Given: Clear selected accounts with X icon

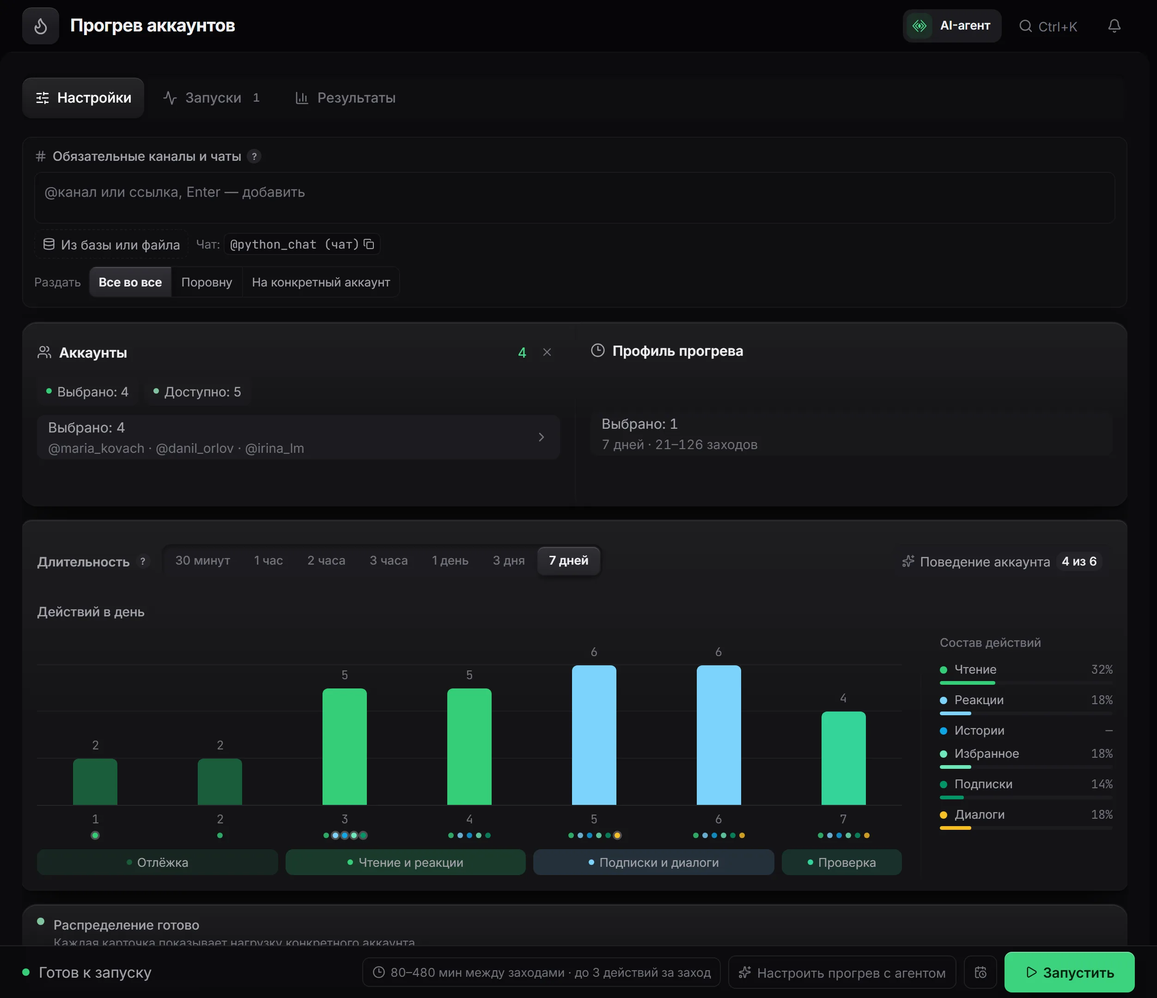Looking at the screenshot, I should [547, 353].
